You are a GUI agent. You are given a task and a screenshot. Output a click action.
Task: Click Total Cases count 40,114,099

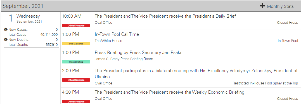coord(49,35)
